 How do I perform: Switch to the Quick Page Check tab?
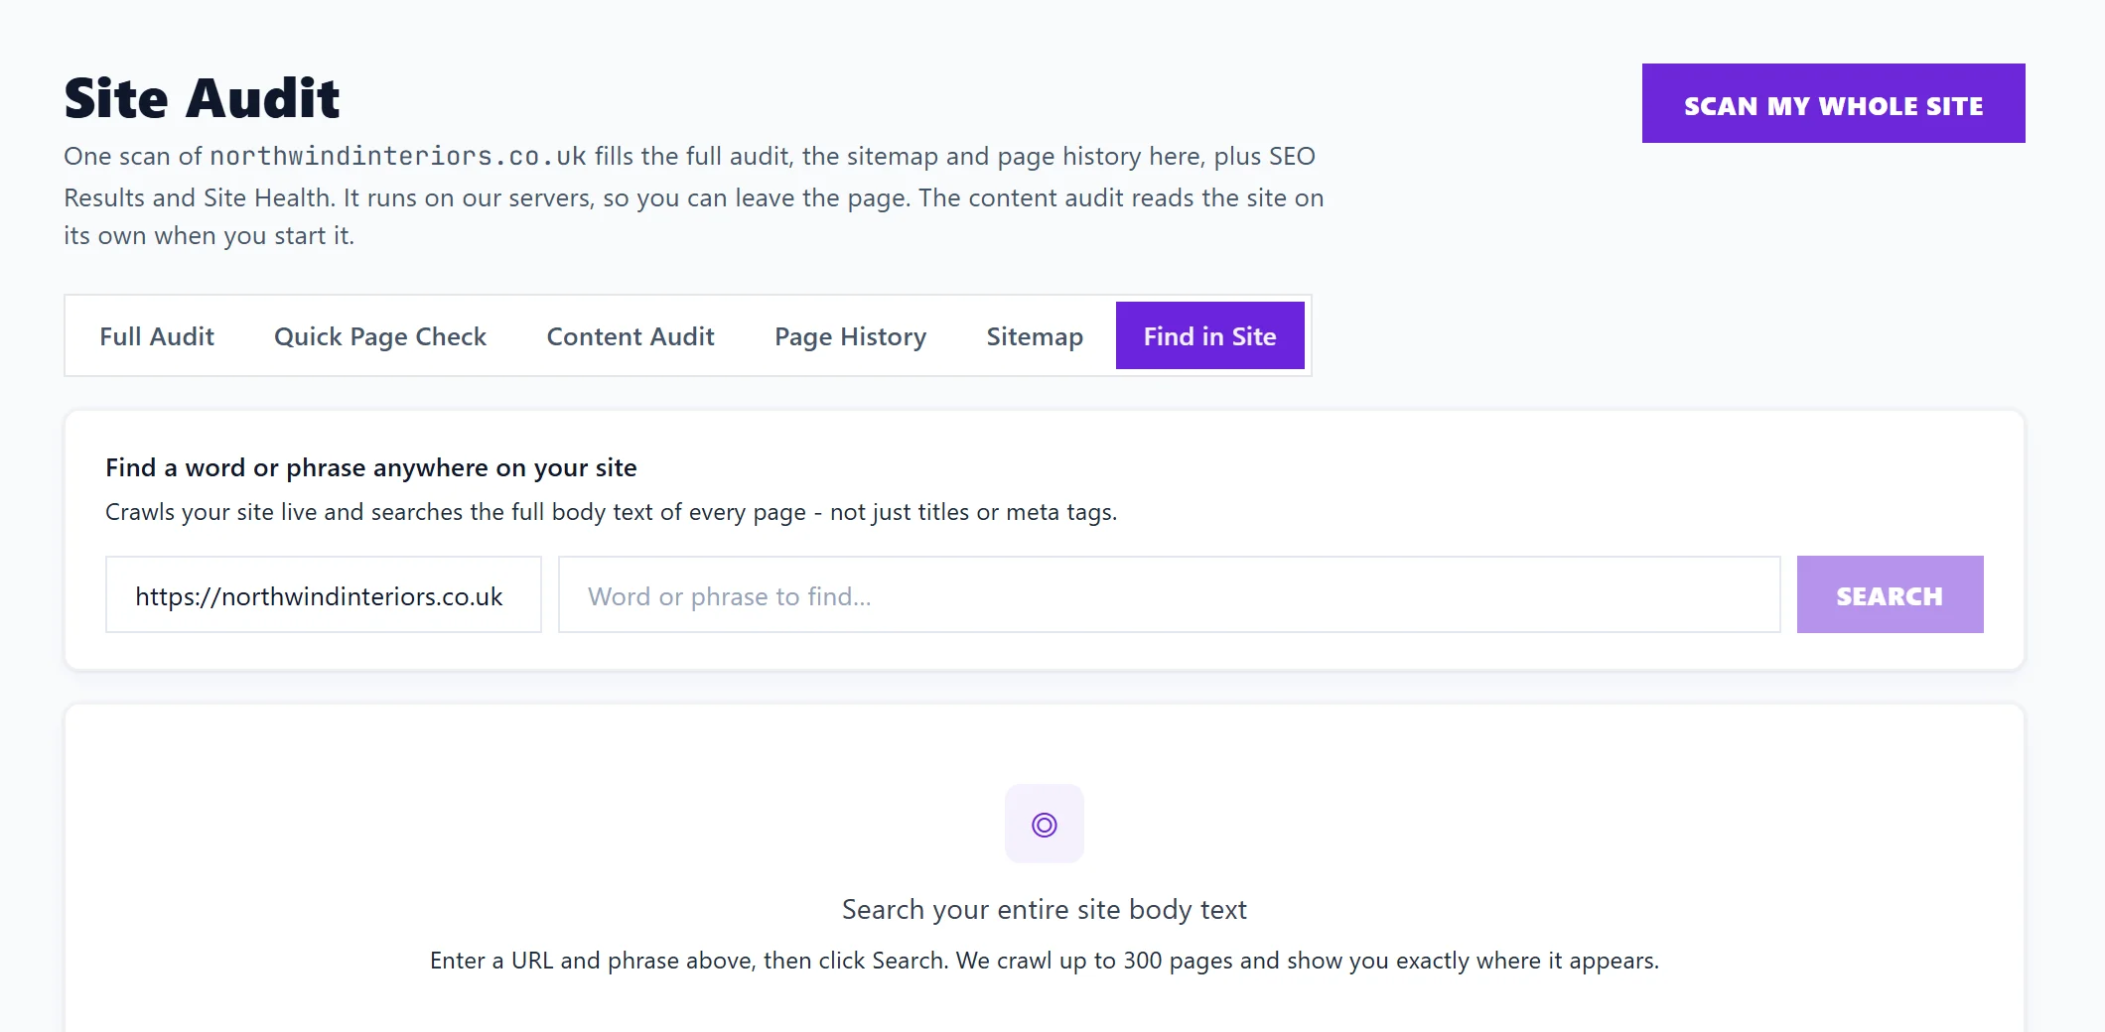380,336
